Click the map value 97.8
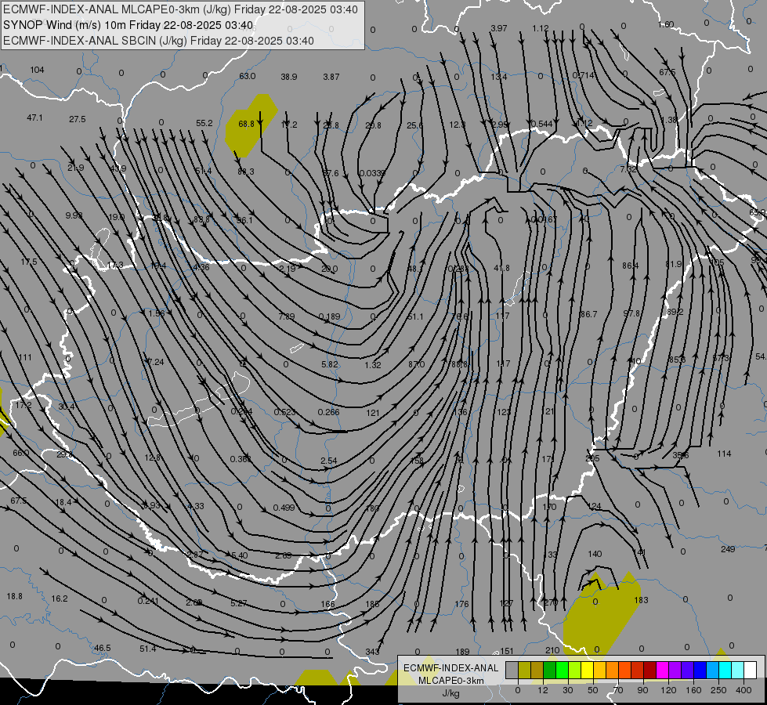This screenshot has width=767, height=705. [x=632, y=313]
